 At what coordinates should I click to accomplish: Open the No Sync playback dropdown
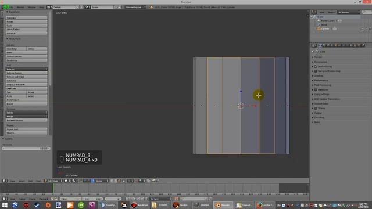point(160,199)
